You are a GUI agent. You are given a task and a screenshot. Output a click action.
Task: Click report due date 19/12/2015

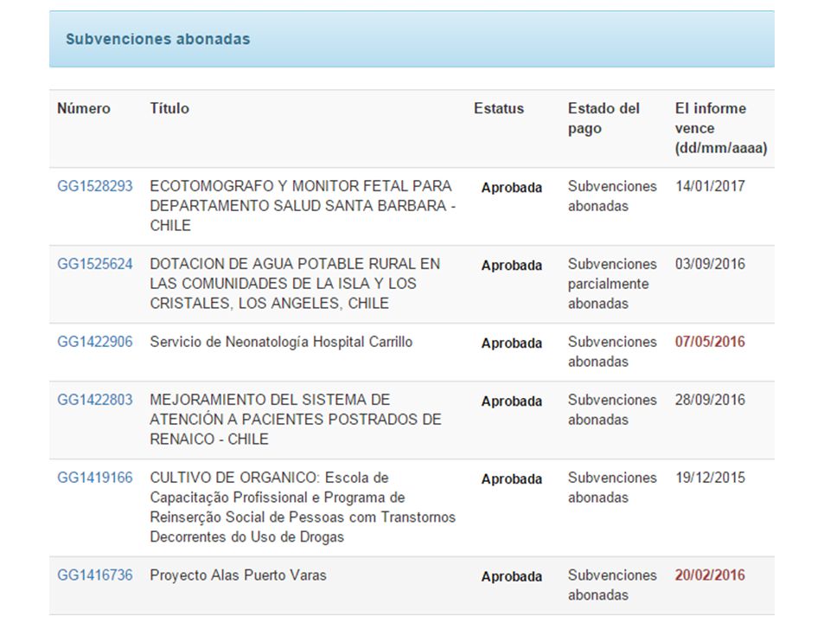point(710,478)
